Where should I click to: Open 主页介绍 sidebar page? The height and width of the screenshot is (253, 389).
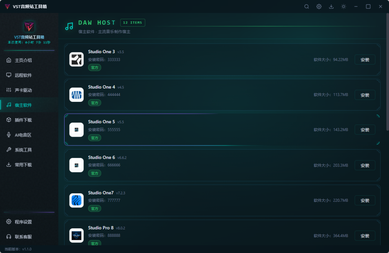(x=29, y=60)
